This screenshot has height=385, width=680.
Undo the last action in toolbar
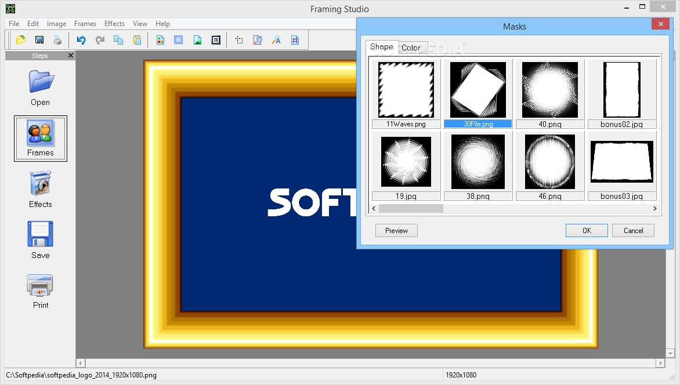pyautogui.click(x=81, y=41)
